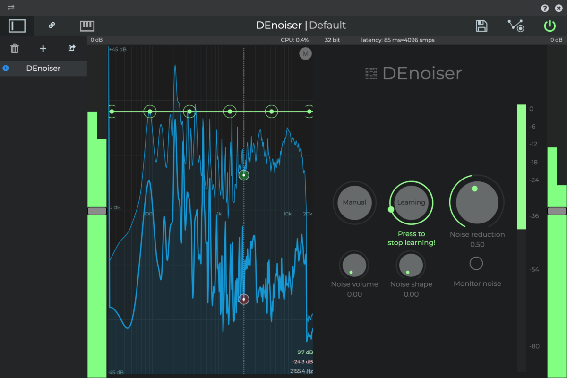Toggle the sidebar panel view button
The image size is (567, 378).
[17, 26]
